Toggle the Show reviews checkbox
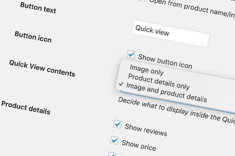Image resolution: width=235 pixels, height=156 pixels. [x=117, y=124]
